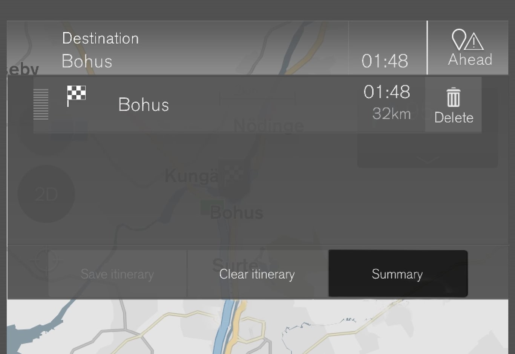Tap the 01:48 time in Bohus row
515x354 pixels.
coord(387,92)
